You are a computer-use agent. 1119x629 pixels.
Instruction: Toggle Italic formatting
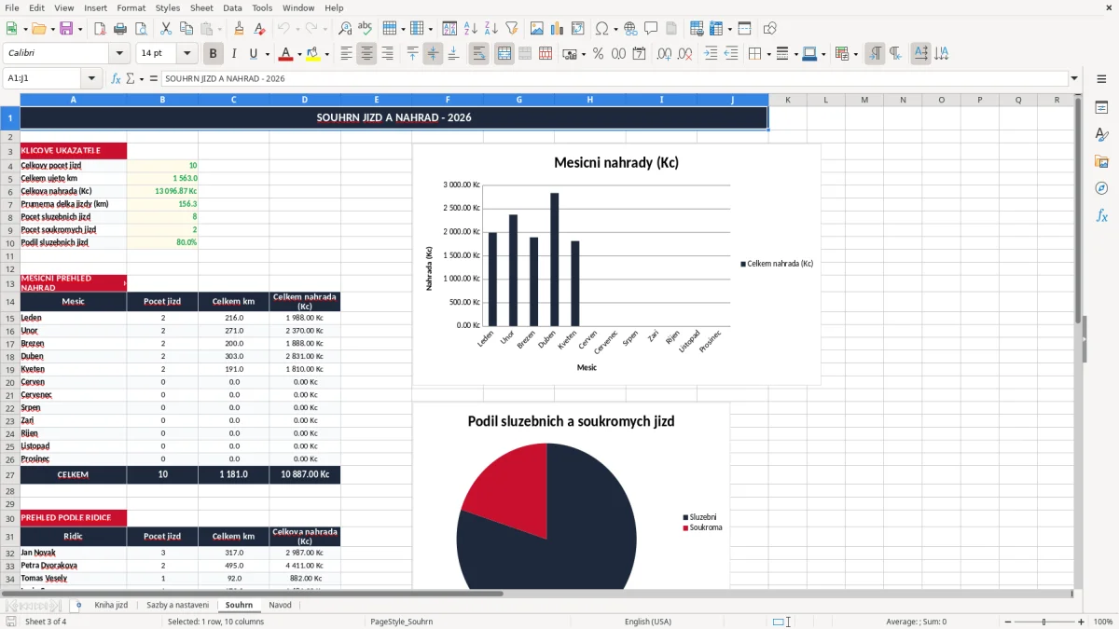click(233, 54)
